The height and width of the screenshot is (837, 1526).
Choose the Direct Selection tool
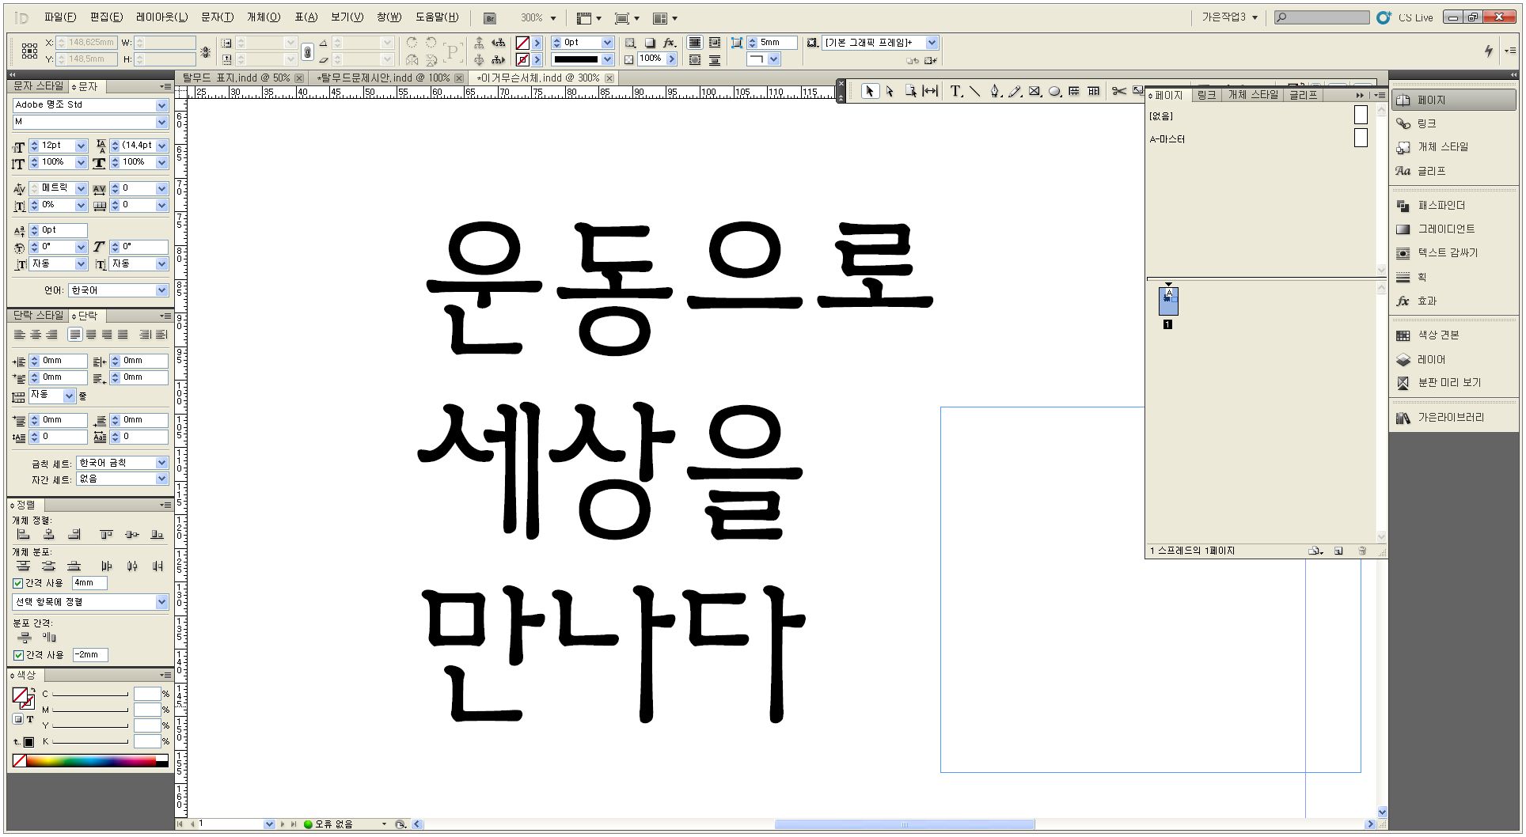point(890,92)
